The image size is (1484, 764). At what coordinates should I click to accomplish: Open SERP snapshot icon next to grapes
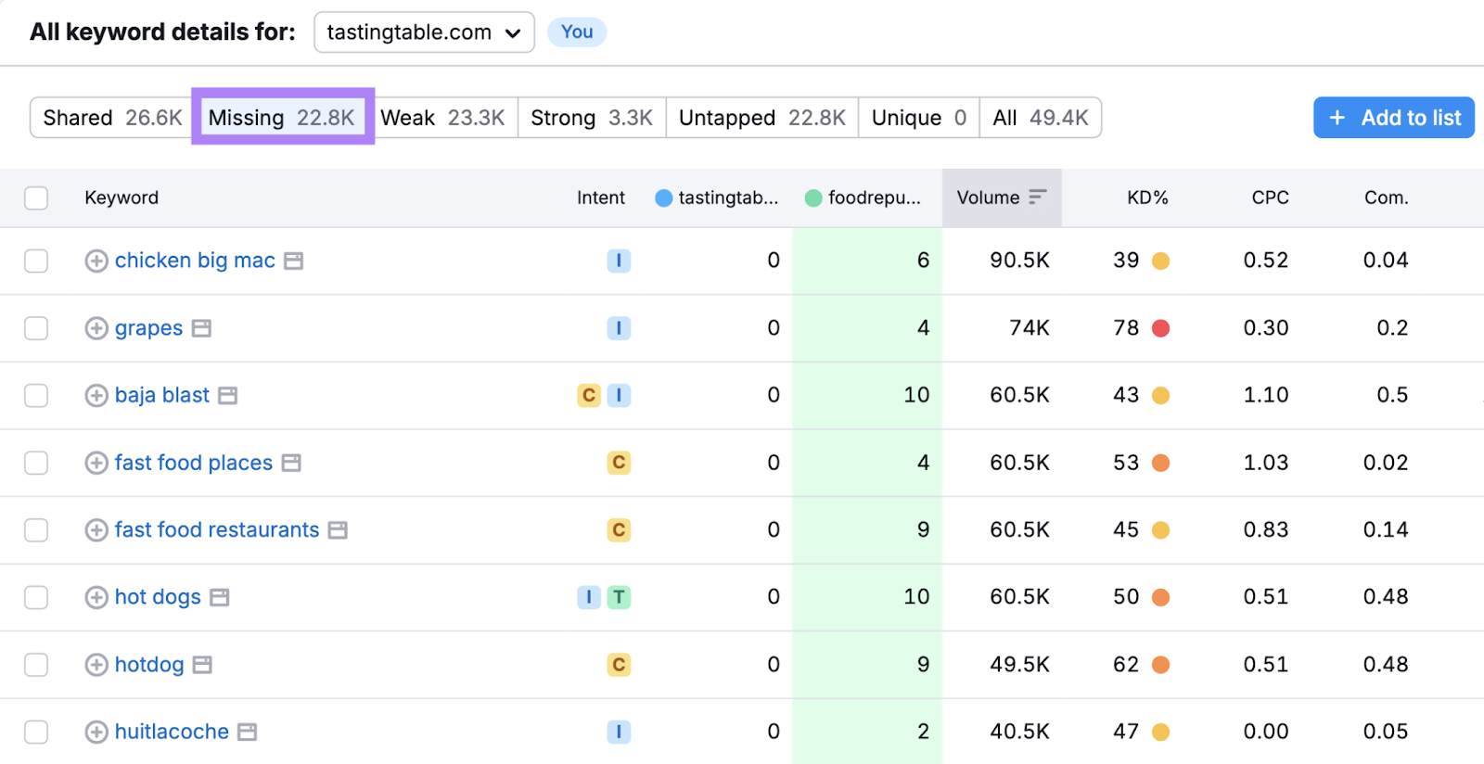[x=201, y=328]
